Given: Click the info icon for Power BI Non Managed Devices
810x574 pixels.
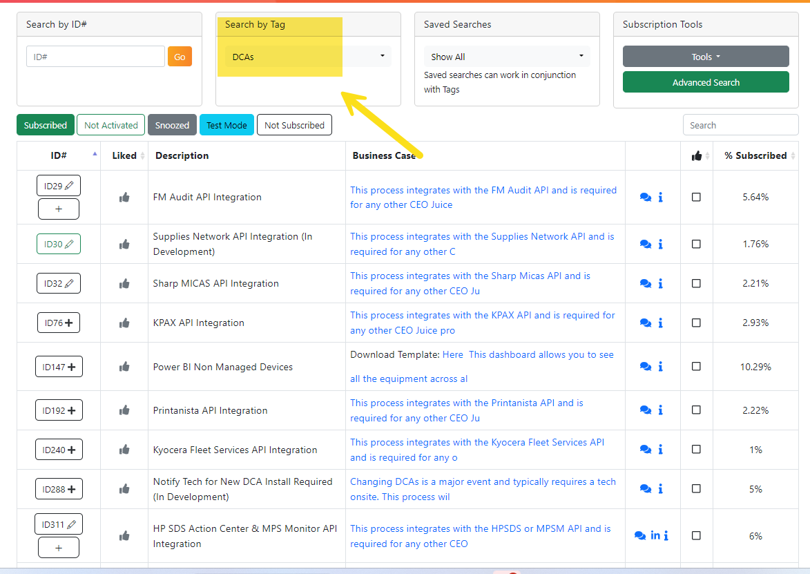Looking at the screenshot, I should tap(660, 366).
